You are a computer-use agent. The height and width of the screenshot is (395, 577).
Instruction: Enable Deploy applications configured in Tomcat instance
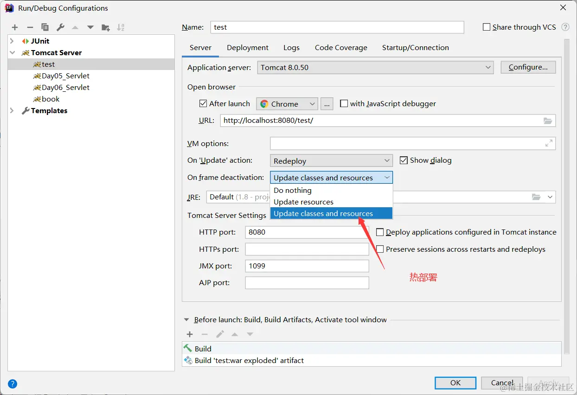(380, 232)
